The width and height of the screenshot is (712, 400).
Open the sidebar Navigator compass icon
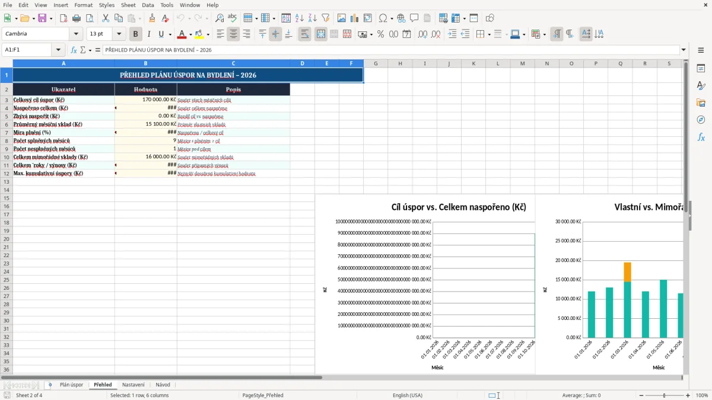point(701,120)
